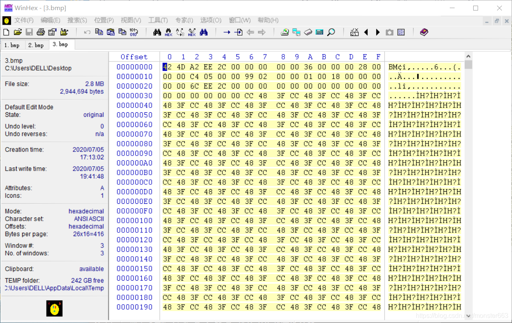Click the black right triangle icon
Screen dimensions: 512x323
point(378,32)
